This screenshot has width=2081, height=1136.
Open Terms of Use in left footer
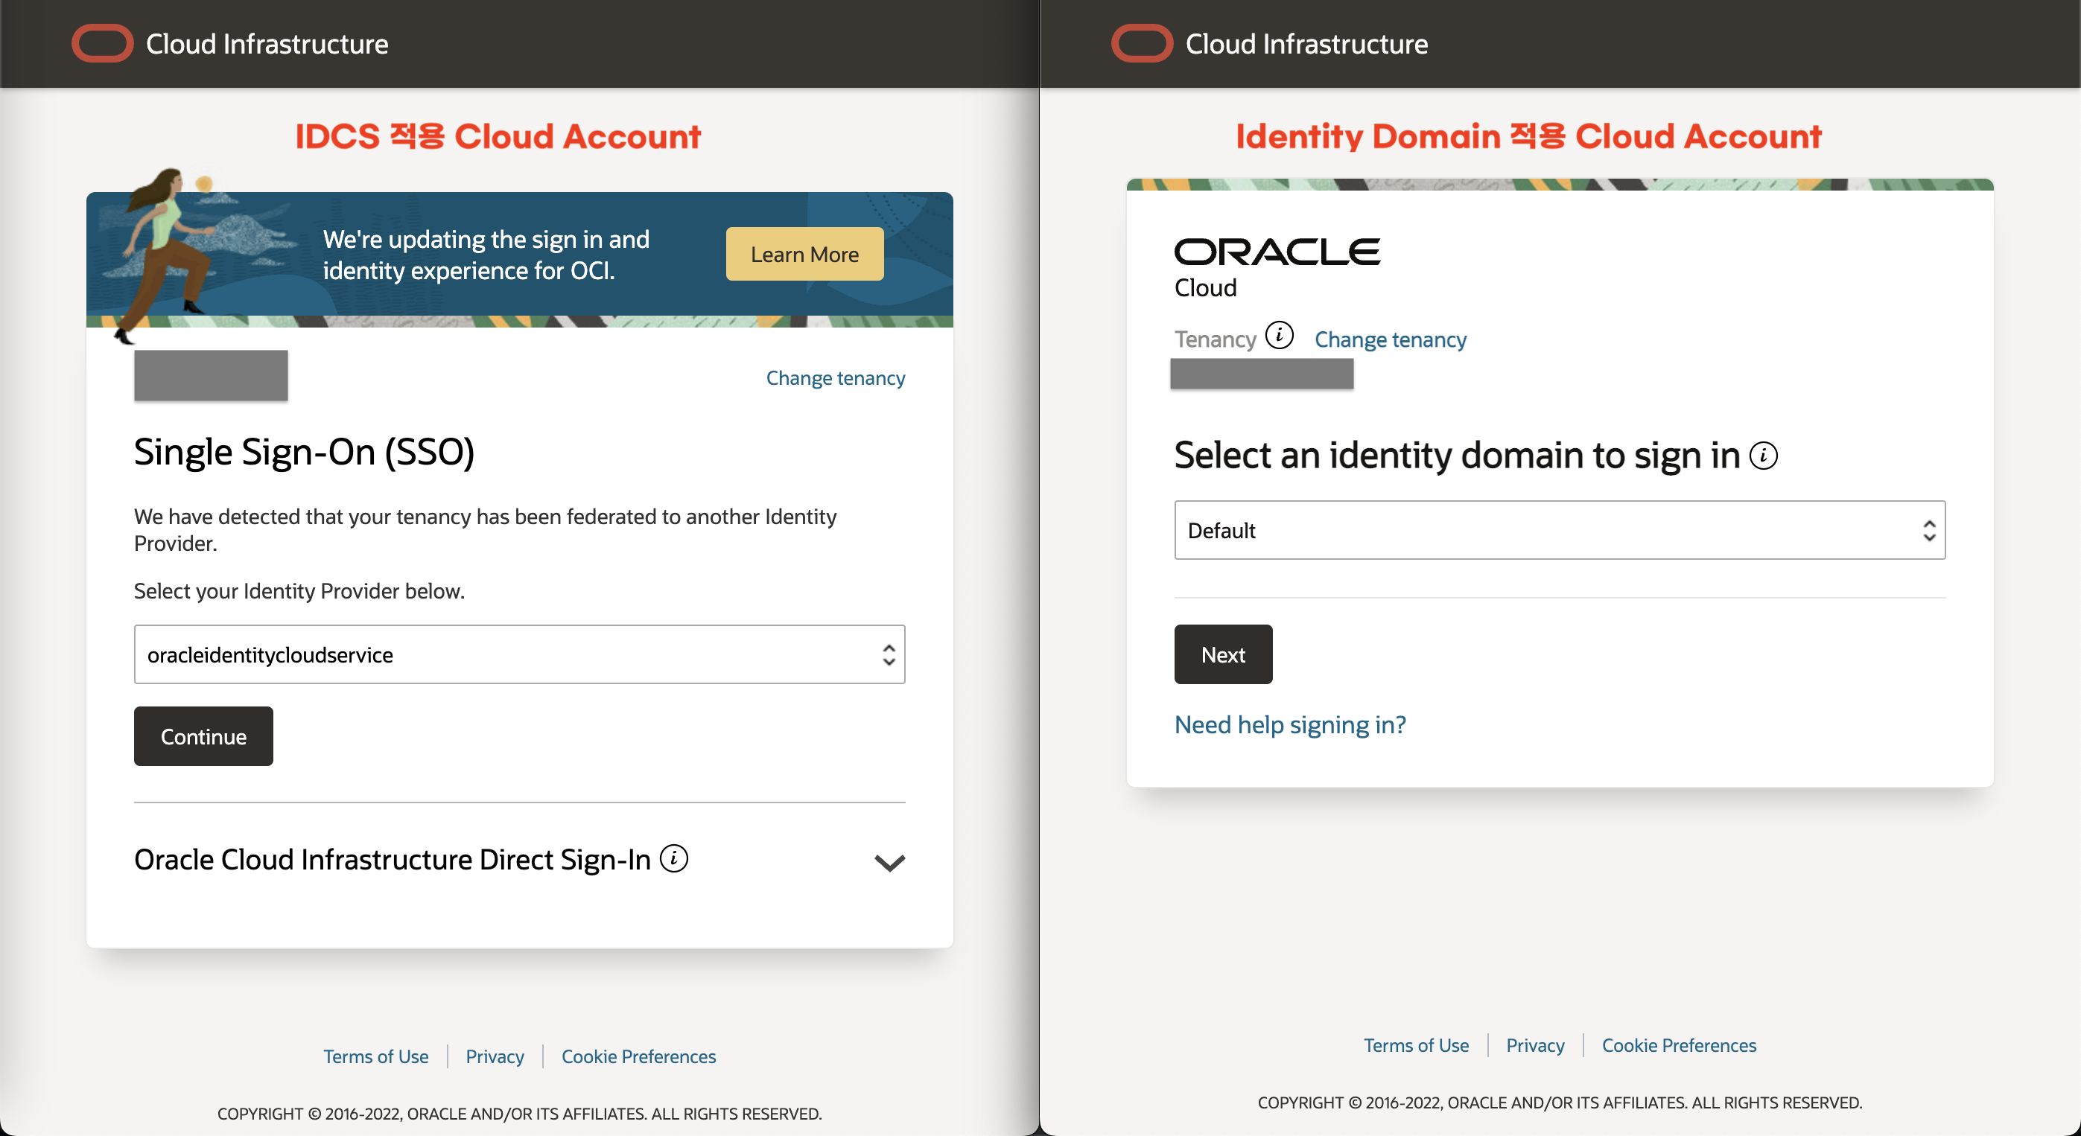375,1056
